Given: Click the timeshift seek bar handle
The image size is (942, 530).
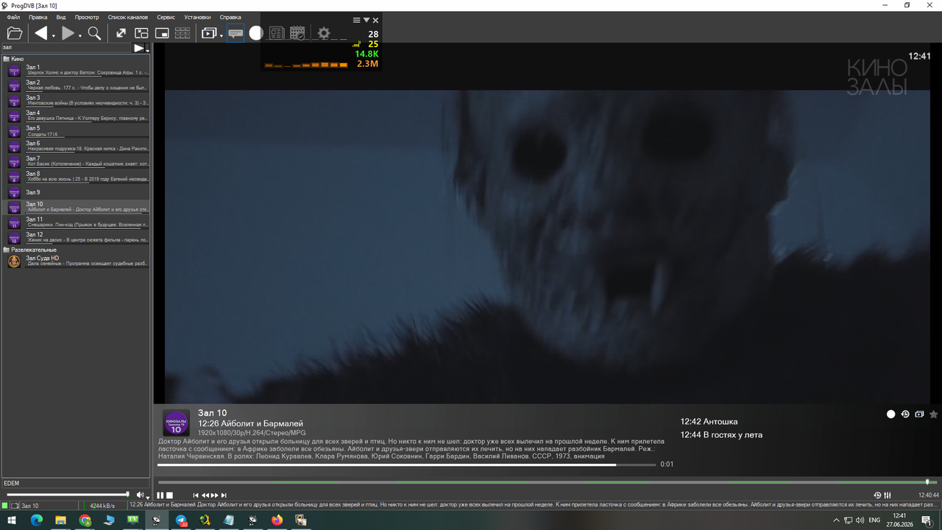Looking at the screenshot, I should [x=927, y=482].
